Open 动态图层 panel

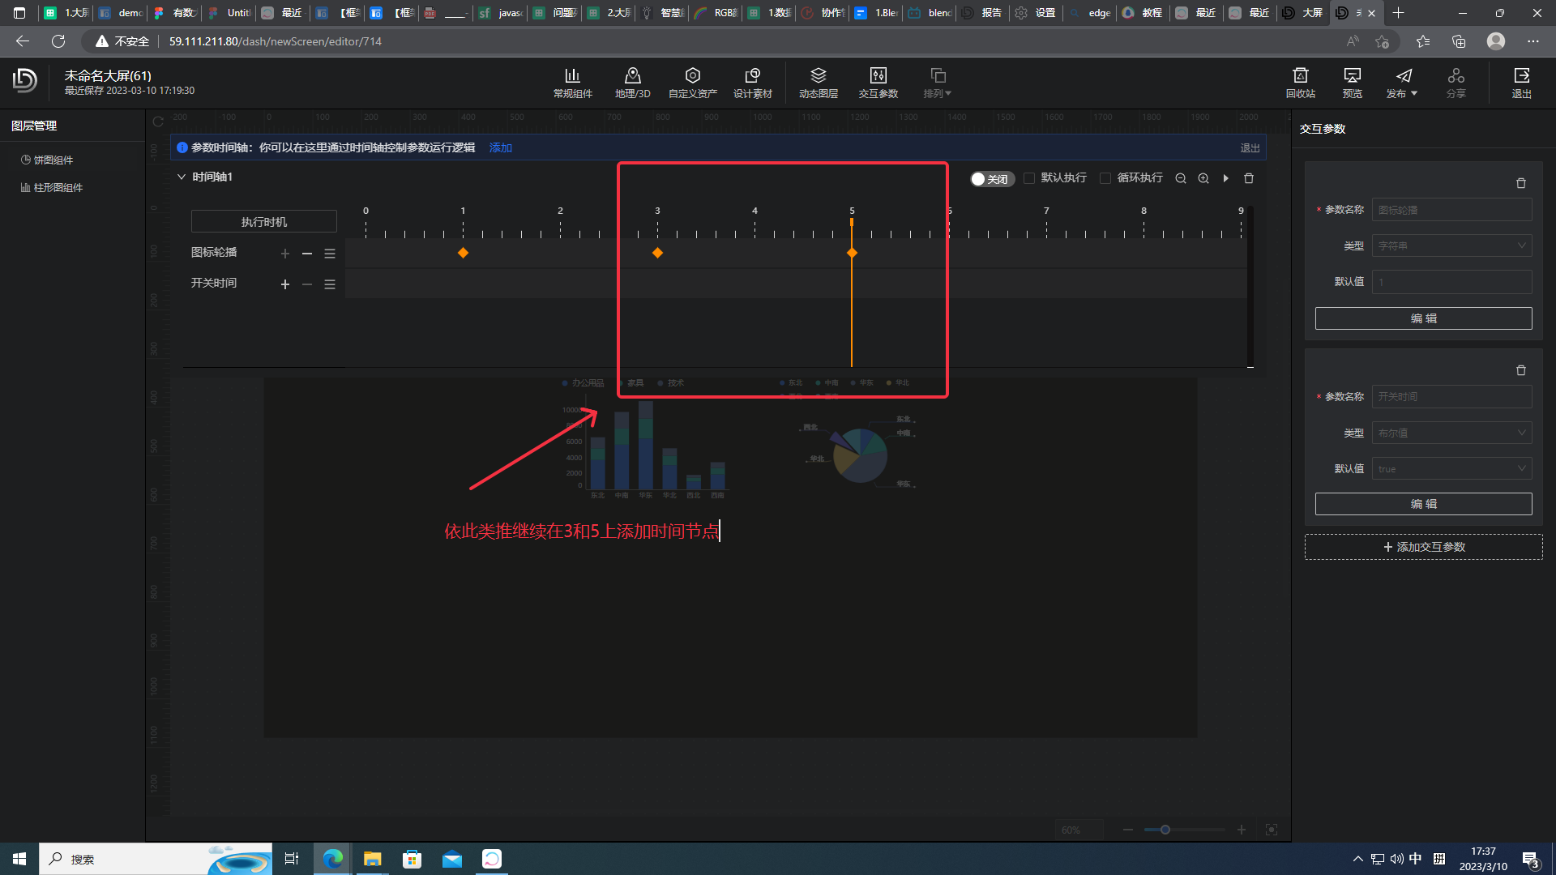818,83
